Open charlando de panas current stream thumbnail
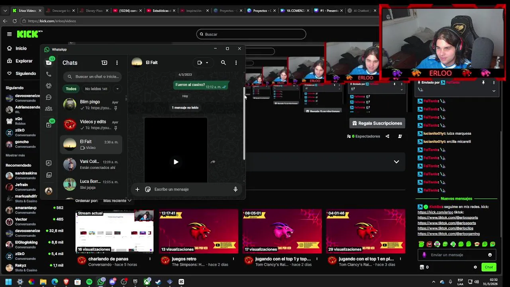This screenshot has width=510, height=287. 115,231
